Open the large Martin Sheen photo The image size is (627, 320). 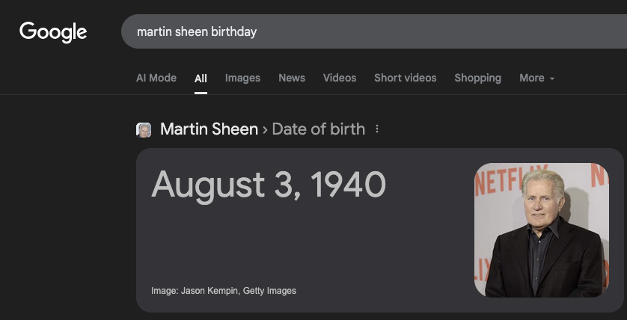(x=542, y=230)
